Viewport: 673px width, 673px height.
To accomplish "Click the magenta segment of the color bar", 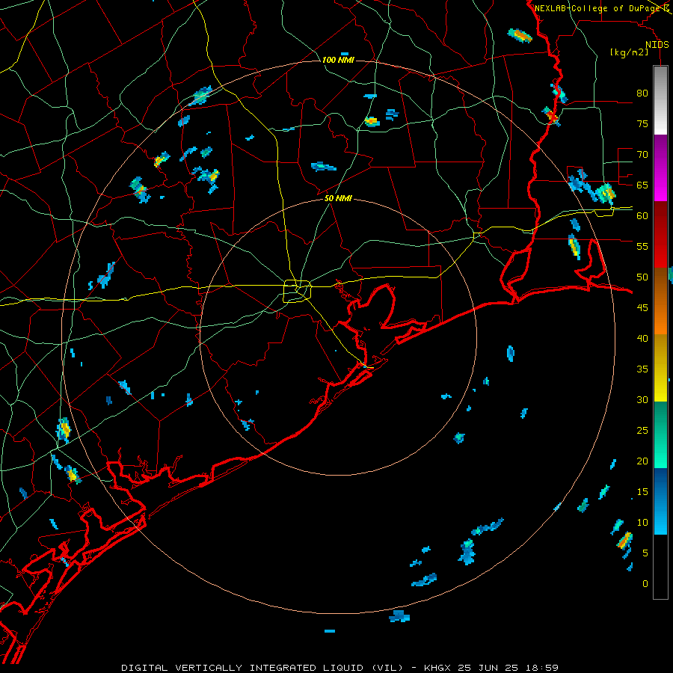I will pos(660,168).
